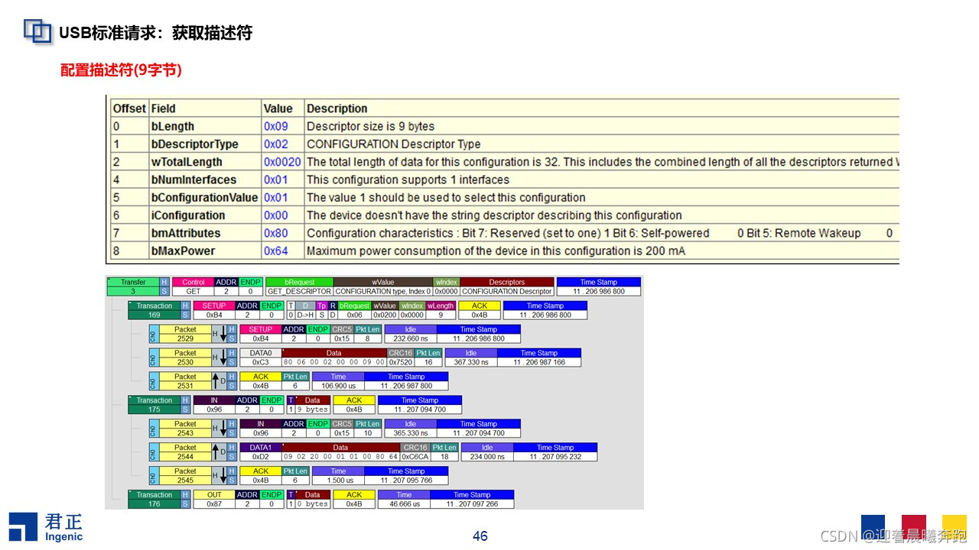Select Packet 2544 cell
This screenshot has width=979, height=550.
185,452
